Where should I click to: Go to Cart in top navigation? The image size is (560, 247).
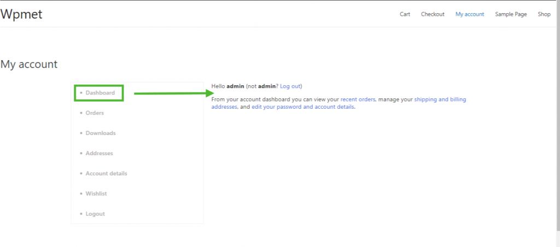tap(405, 14)
